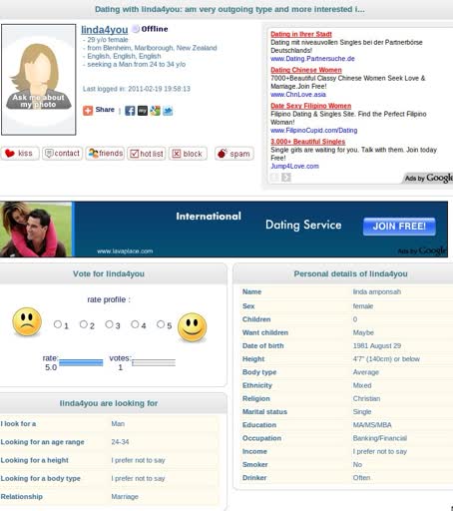Click the MySpace share icon

143,111
